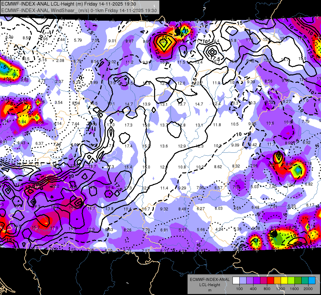Click the wind shear value '6.37'
This screenshot has width=321, height=295.
(39, 143)
